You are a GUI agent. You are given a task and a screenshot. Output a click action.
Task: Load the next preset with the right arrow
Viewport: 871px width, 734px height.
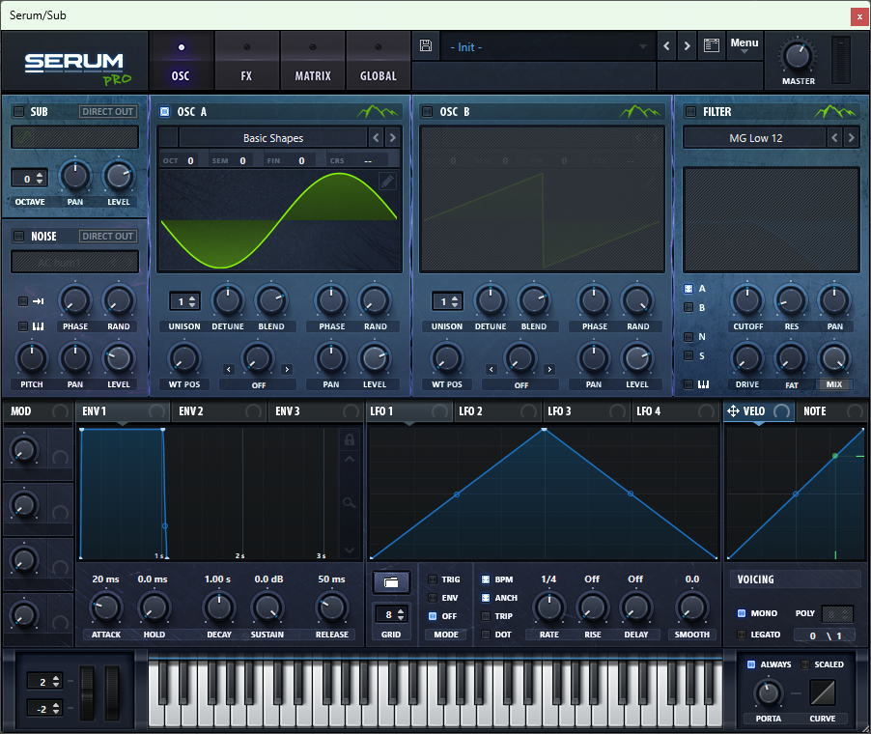coord(688,46)
